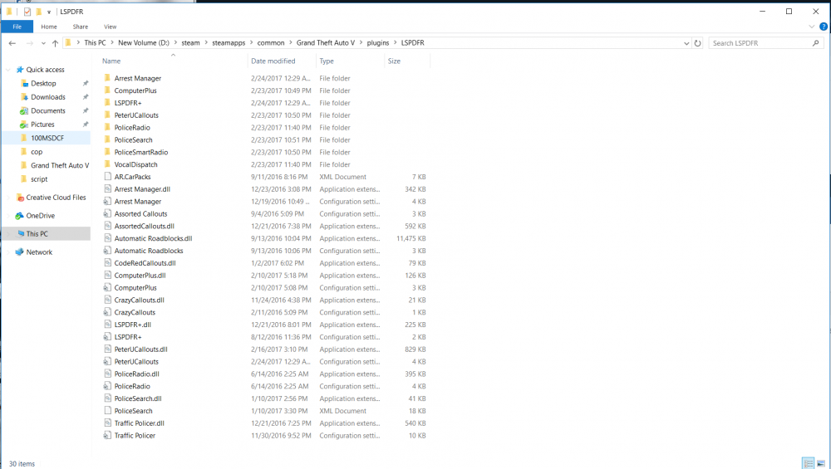The image size is (831, 469).
Task: Expand the Creative Cloud Files node
Action: (x=8, y=198)
